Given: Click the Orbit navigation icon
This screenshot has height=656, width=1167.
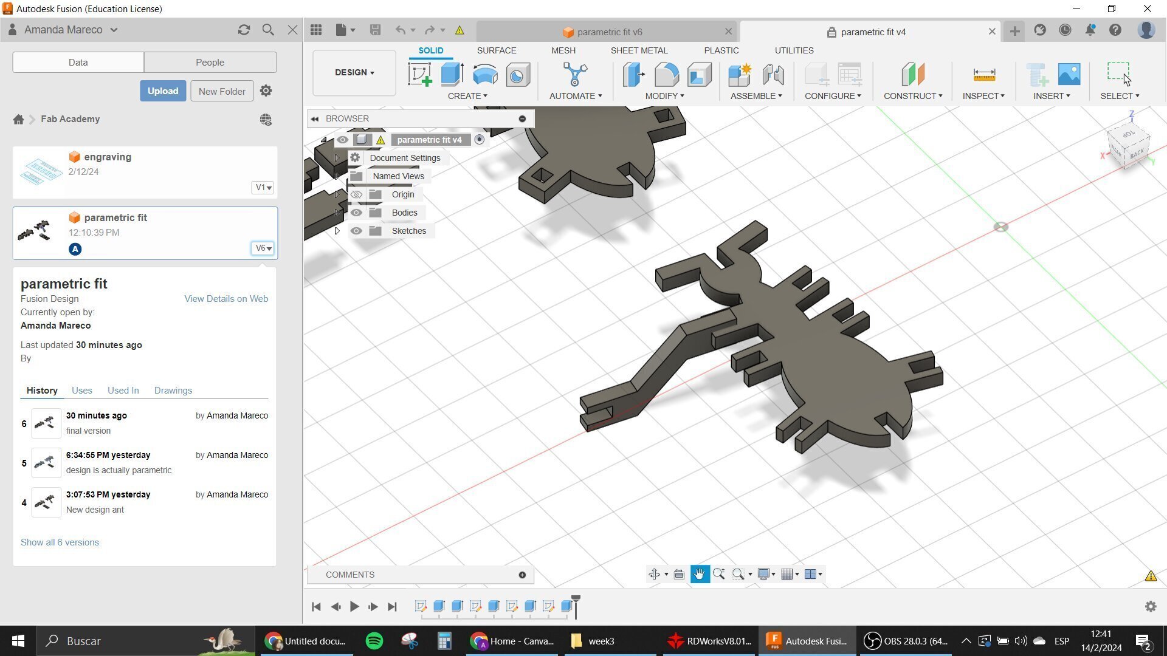Looking at the screenshot, I should tap(654, 574).
